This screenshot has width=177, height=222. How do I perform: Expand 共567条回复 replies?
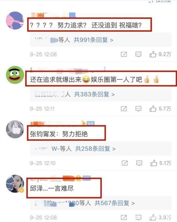tap(114, 203)
